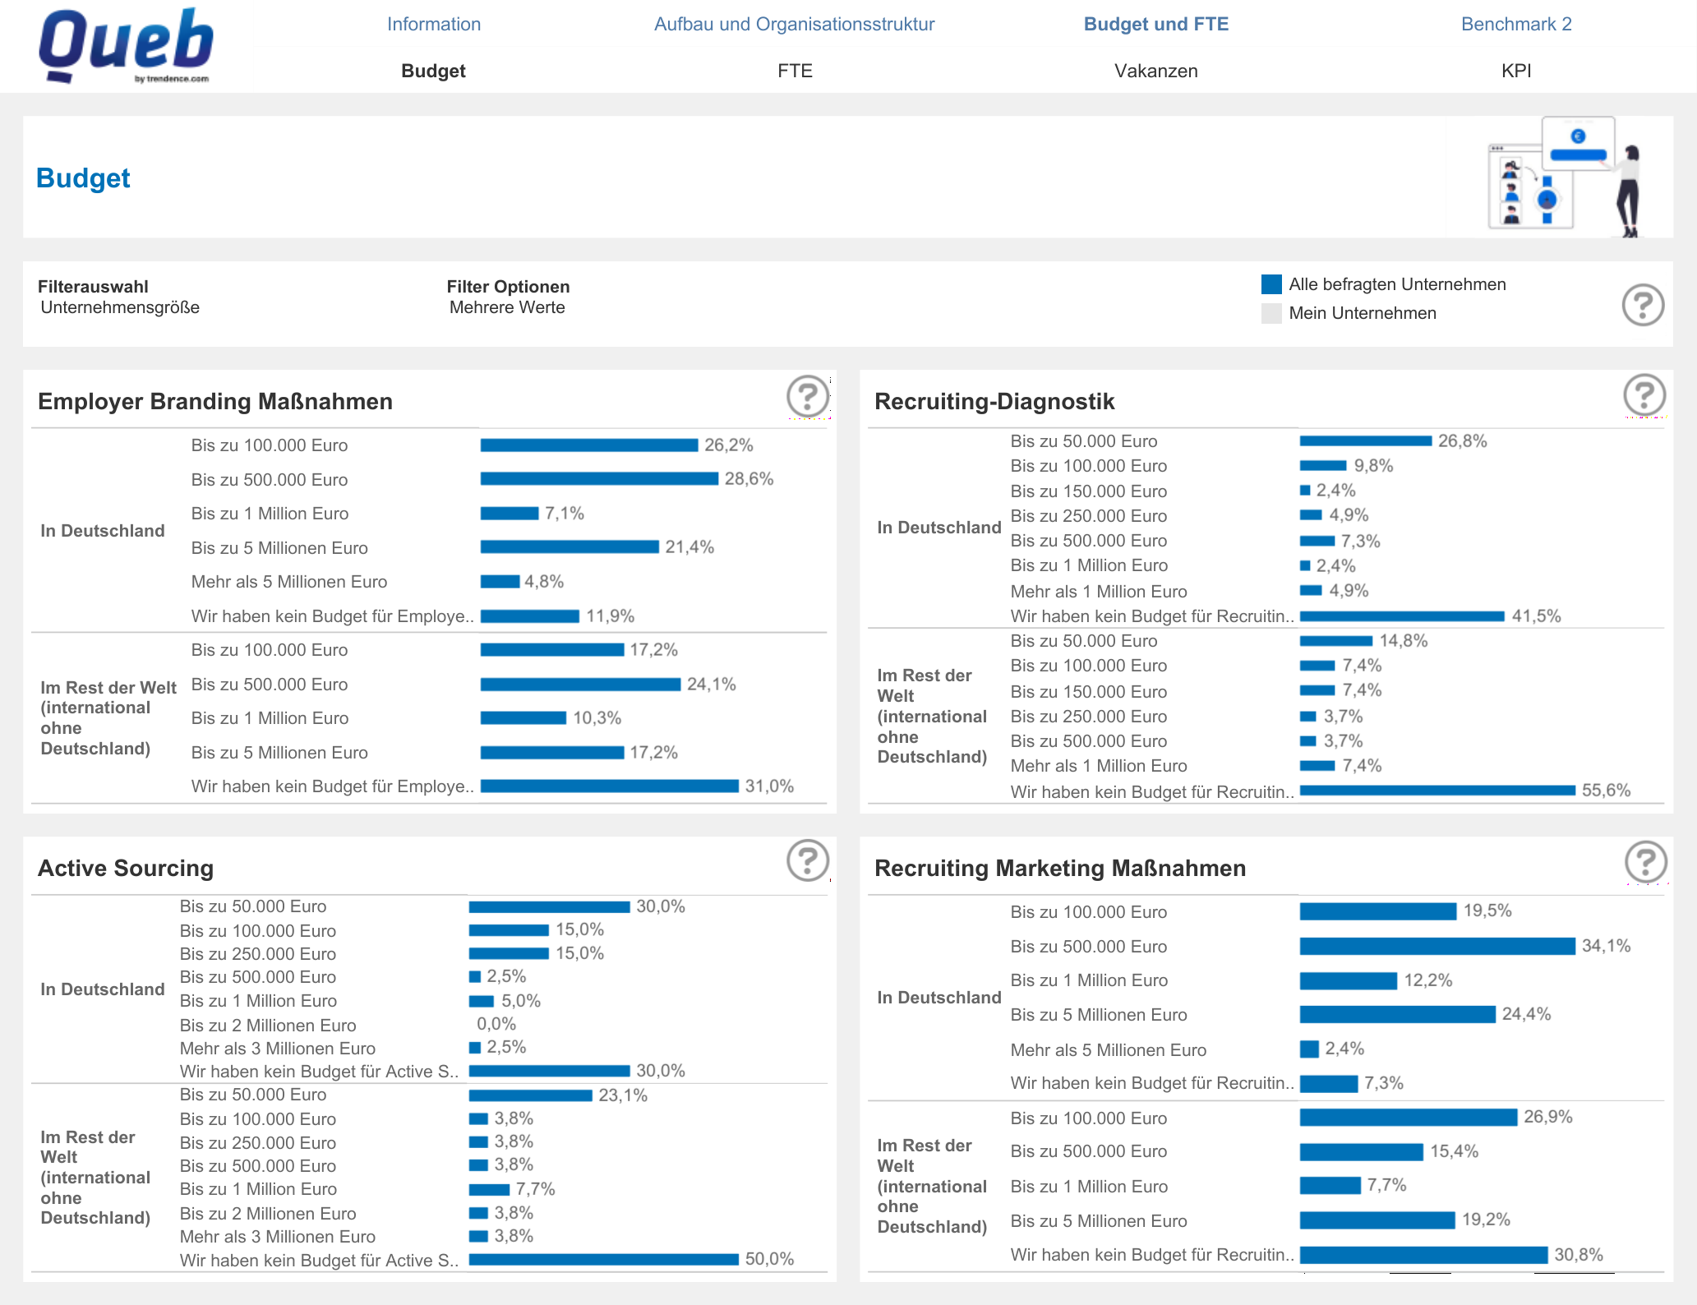1697x1305 pixels.
Task: Open Aufbau und Organisationsstruktur
Action: [793, 24]
